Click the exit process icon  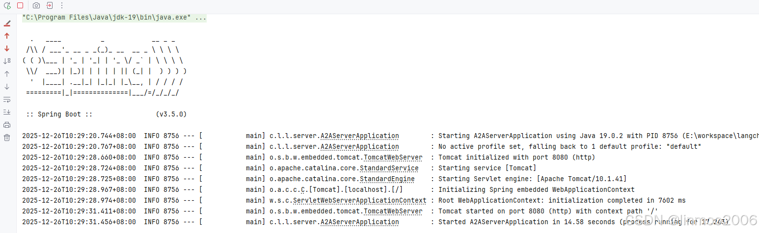[x=50, y=5]
